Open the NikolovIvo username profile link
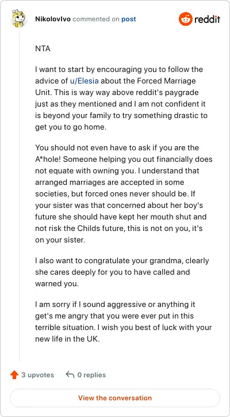230x417 pixels. point(53,19)
